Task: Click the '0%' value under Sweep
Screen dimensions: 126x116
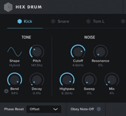Action: point(89,93)
